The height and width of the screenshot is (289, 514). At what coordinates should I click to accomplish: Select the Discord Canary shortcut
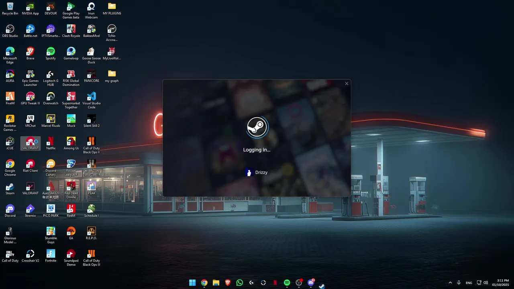click(51, 168)
